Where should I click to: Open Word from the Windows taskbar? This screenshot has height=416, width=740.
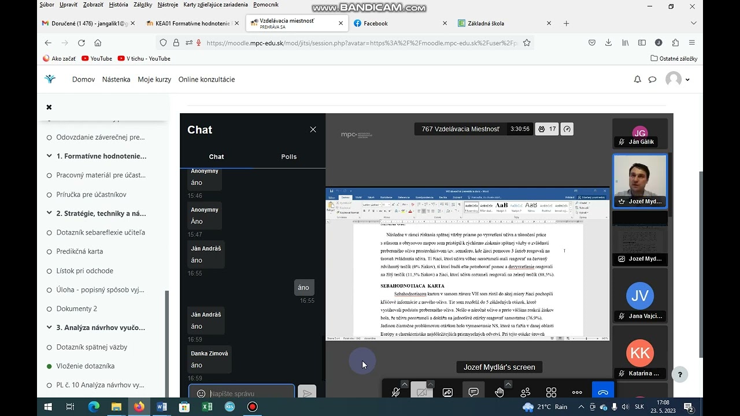(162, 407)
